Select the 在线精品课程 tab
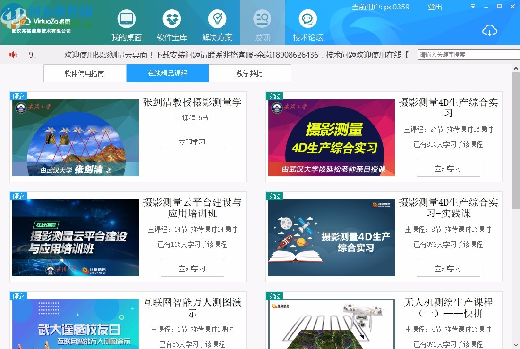The image size is (520, 349). click(167, 73)
